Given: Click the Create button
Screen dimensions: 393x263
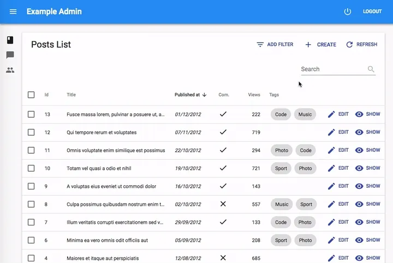Looking at the screenshot, I should click(x=320, y=45).
